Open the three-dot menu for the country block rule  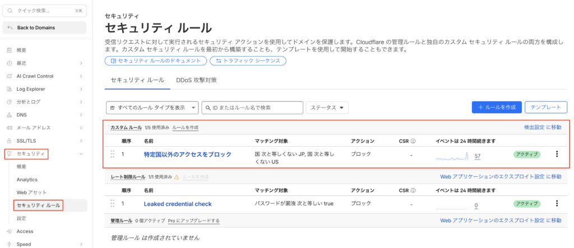coord(557,154)
